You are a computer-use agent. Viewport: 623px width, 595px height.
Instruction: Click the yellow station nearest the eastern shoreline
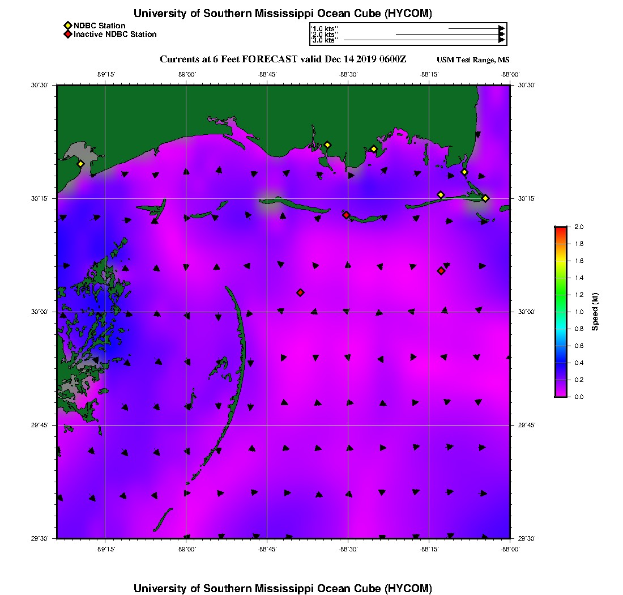[x=464, y=172]
